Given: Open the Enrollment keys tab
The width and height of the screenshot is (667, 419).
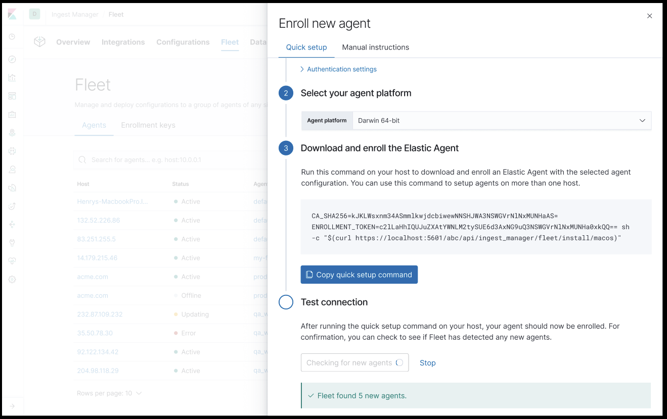Looking at the screenshot, I should [x=148, y=125].
